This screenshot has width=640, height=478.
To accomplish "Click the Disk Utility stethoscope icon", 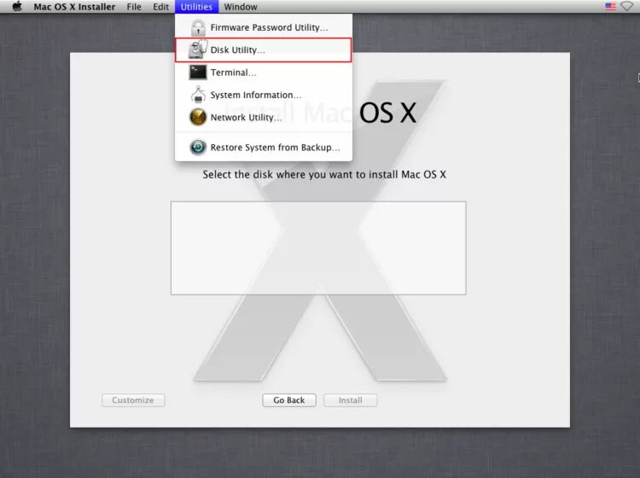I will (x=198, y=50).
